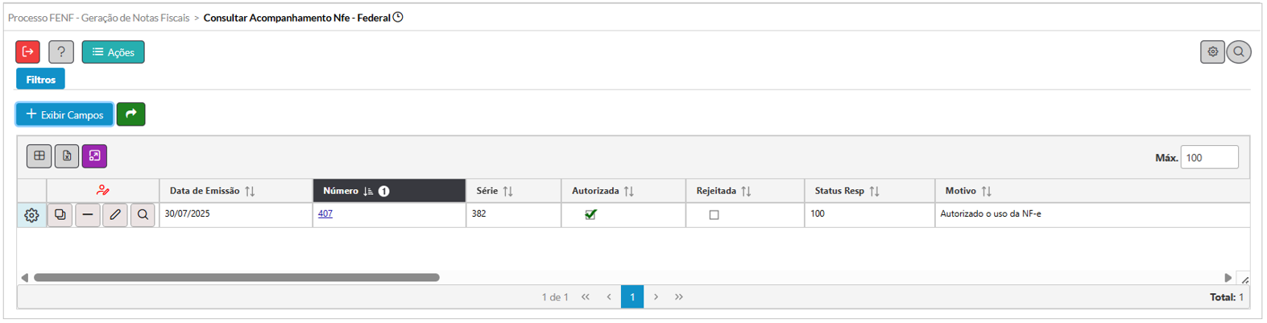The image size is (1267, 323).
Task: Click the magnifier search icon at top right
Action: 1239,52
